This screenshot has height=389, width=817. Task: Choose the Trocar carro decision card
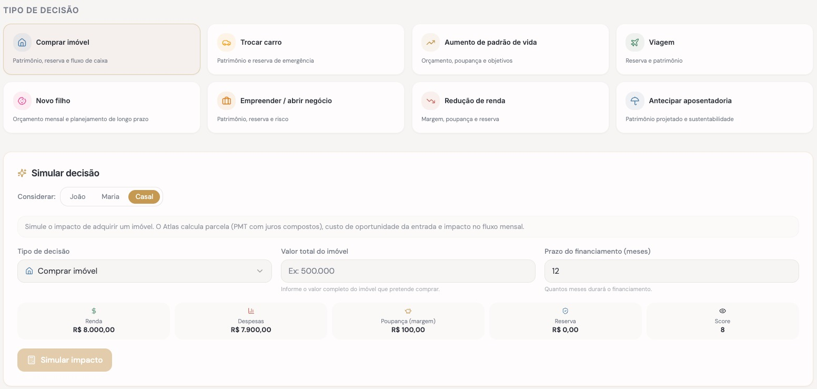306,49
